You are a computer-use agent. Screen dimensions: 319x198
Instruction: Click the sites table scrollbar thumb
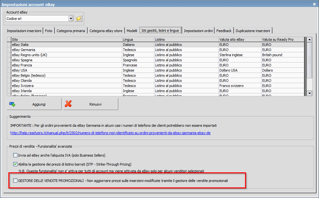[309, 60]
